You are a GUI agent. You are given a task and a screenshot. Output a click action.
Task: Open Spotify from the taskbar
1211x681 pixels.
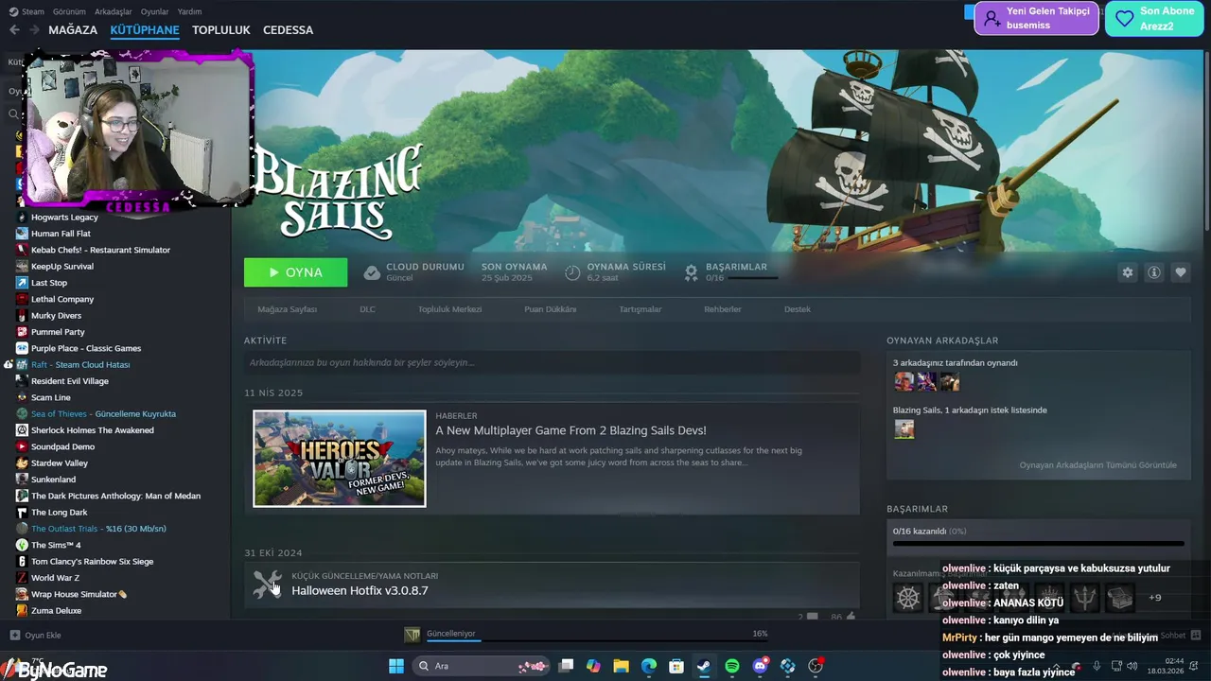[731, 666]
